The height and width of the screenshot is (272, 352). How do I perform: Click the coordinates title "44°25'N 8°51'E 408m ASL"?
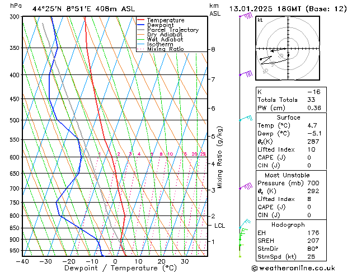click(x=83, y=9)
